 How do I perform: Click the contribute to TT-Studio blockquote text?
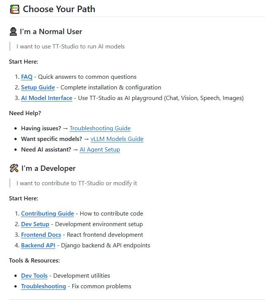coord(76,183)
